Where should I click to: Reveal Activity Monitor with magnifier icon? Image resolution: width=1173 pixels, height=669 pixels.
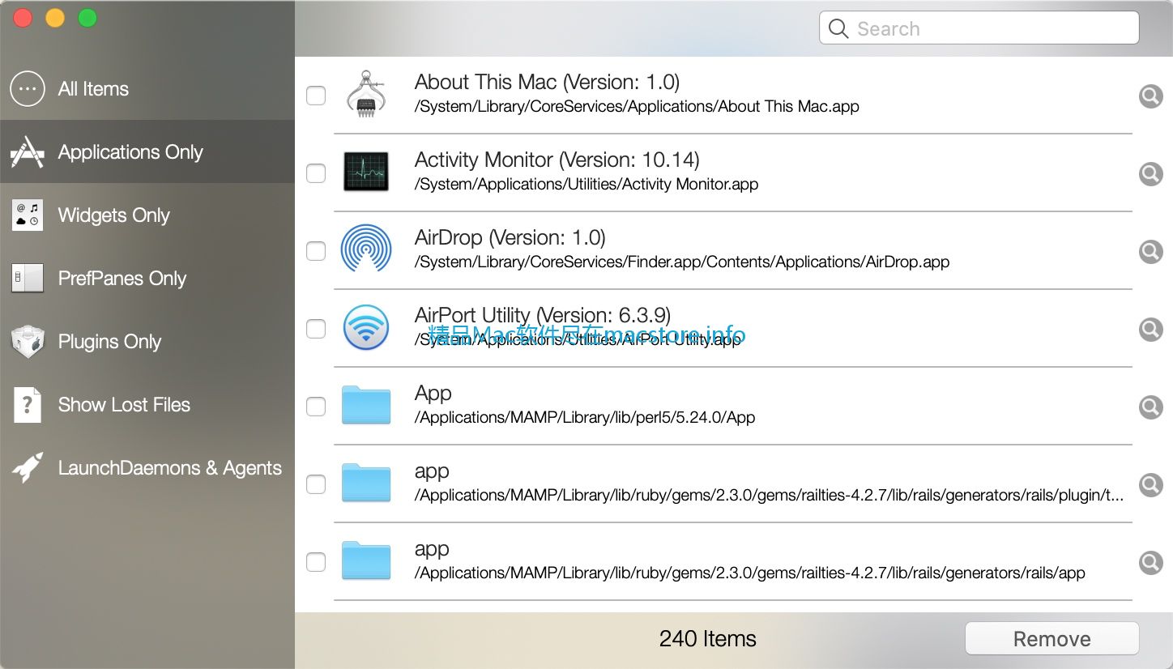1151,174
